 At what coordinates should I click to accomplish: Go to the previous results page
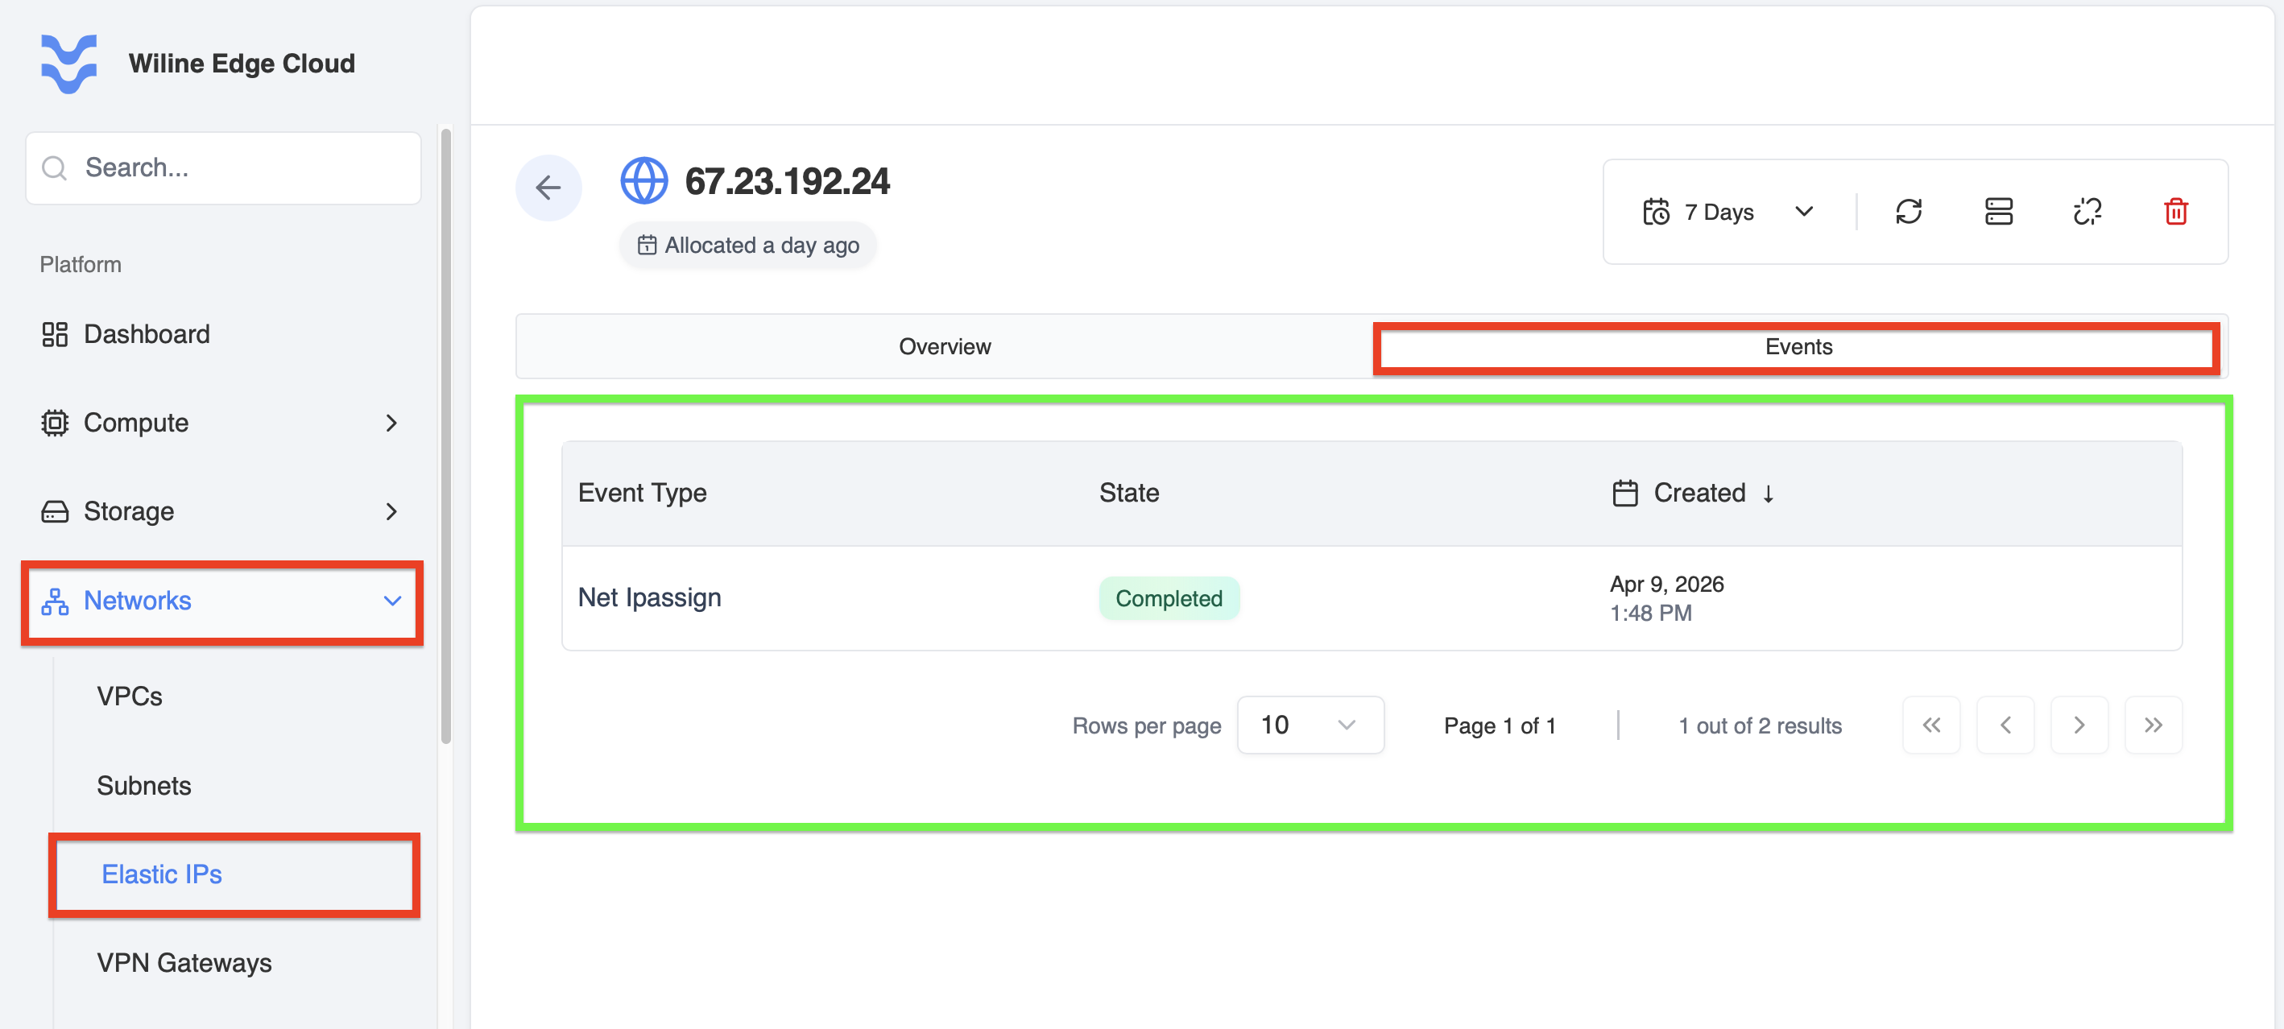pyautogui.click(x=2005, y=725)
